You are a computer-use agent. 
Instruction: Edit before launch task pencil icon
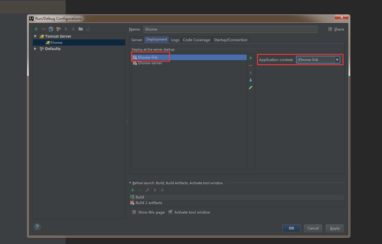(x=147, y=190)
